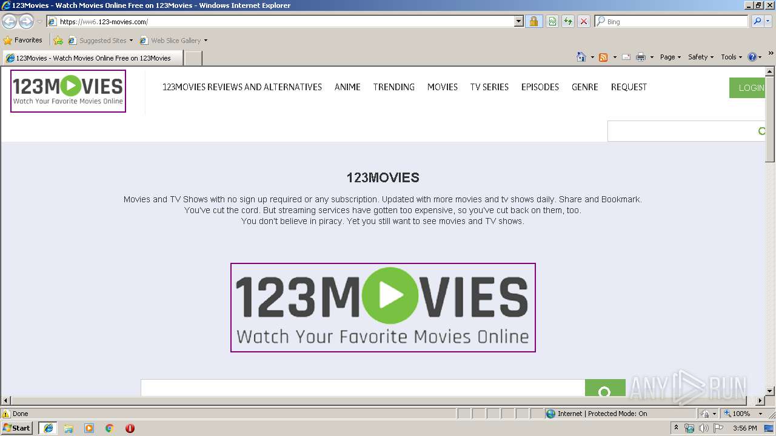
Task: Open the Page menu dropdown
Action: [x=671, y=57]
